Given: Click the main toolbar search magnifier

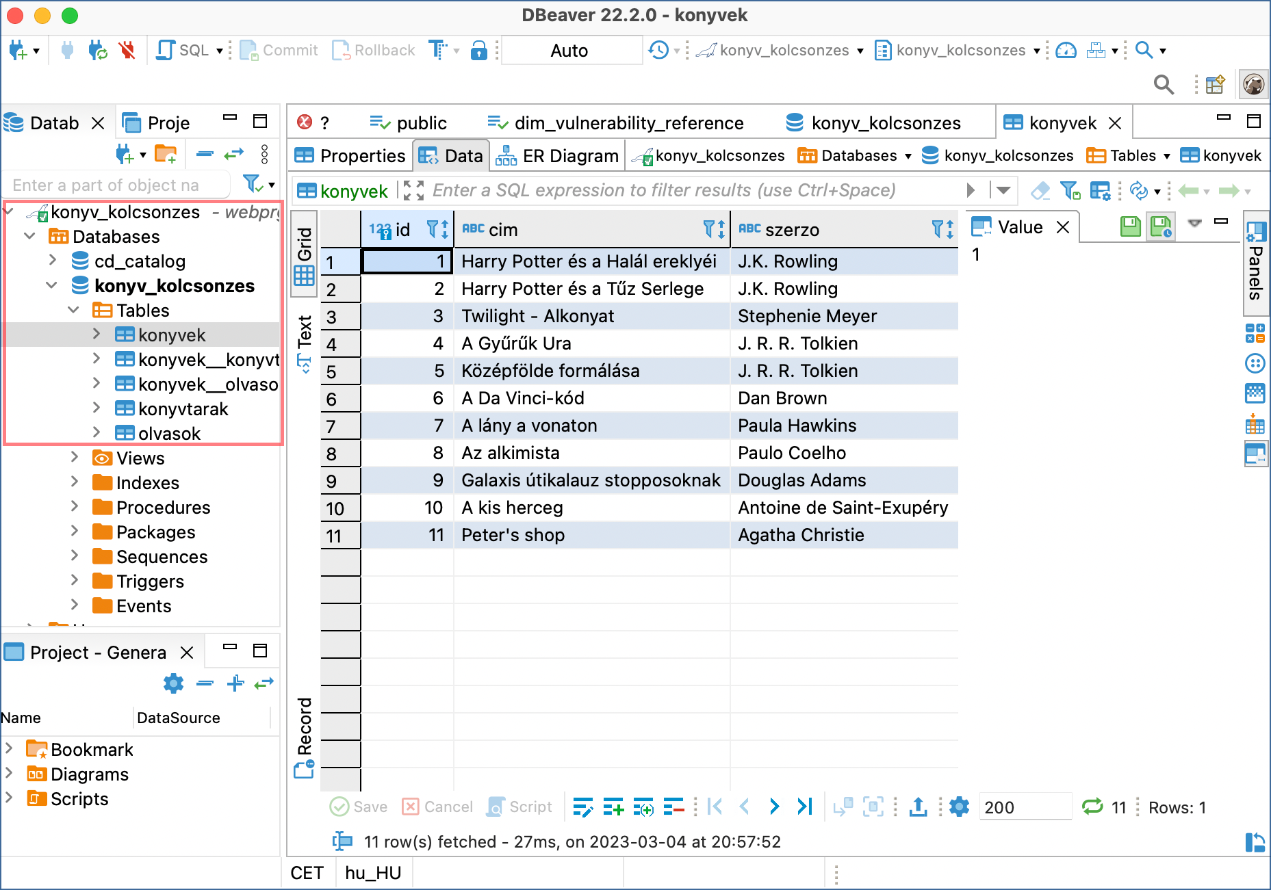Looking at the screenshot, I should 1144,51.
